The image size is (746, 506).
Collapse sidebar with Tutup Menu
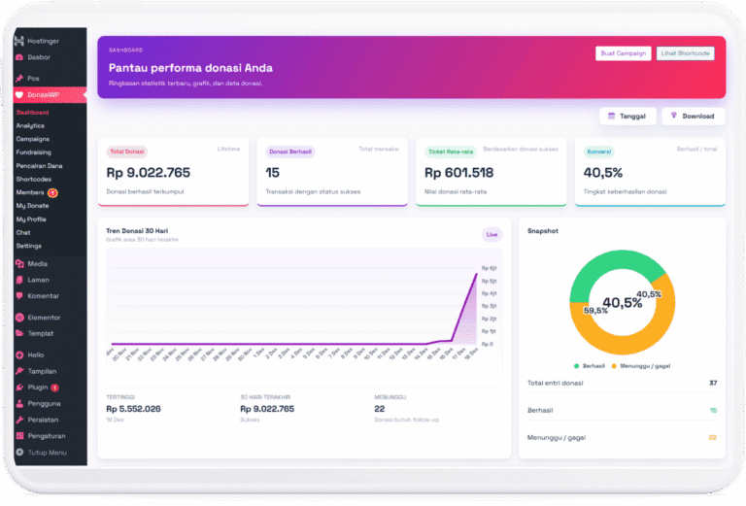[x=19, y=453]
